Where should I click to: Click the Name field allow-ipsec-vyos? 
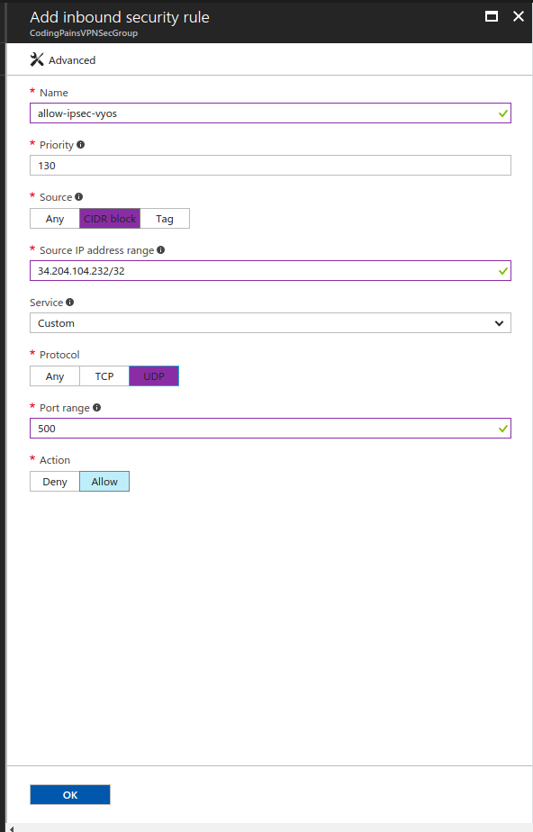[270, 113]
